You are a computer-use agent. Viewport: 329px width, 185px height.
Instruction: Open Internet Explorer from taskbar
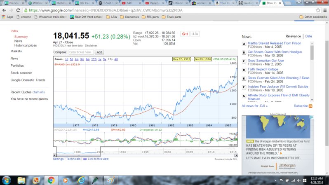[81, 180]
